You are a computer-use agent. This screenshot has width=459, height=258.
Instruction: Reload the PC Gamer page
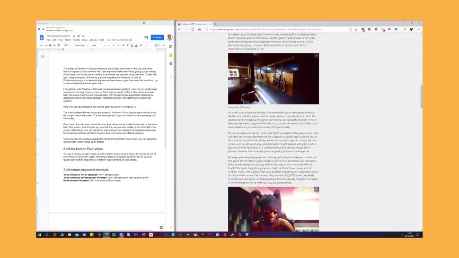pyautogui.click(x=193, y=29)
